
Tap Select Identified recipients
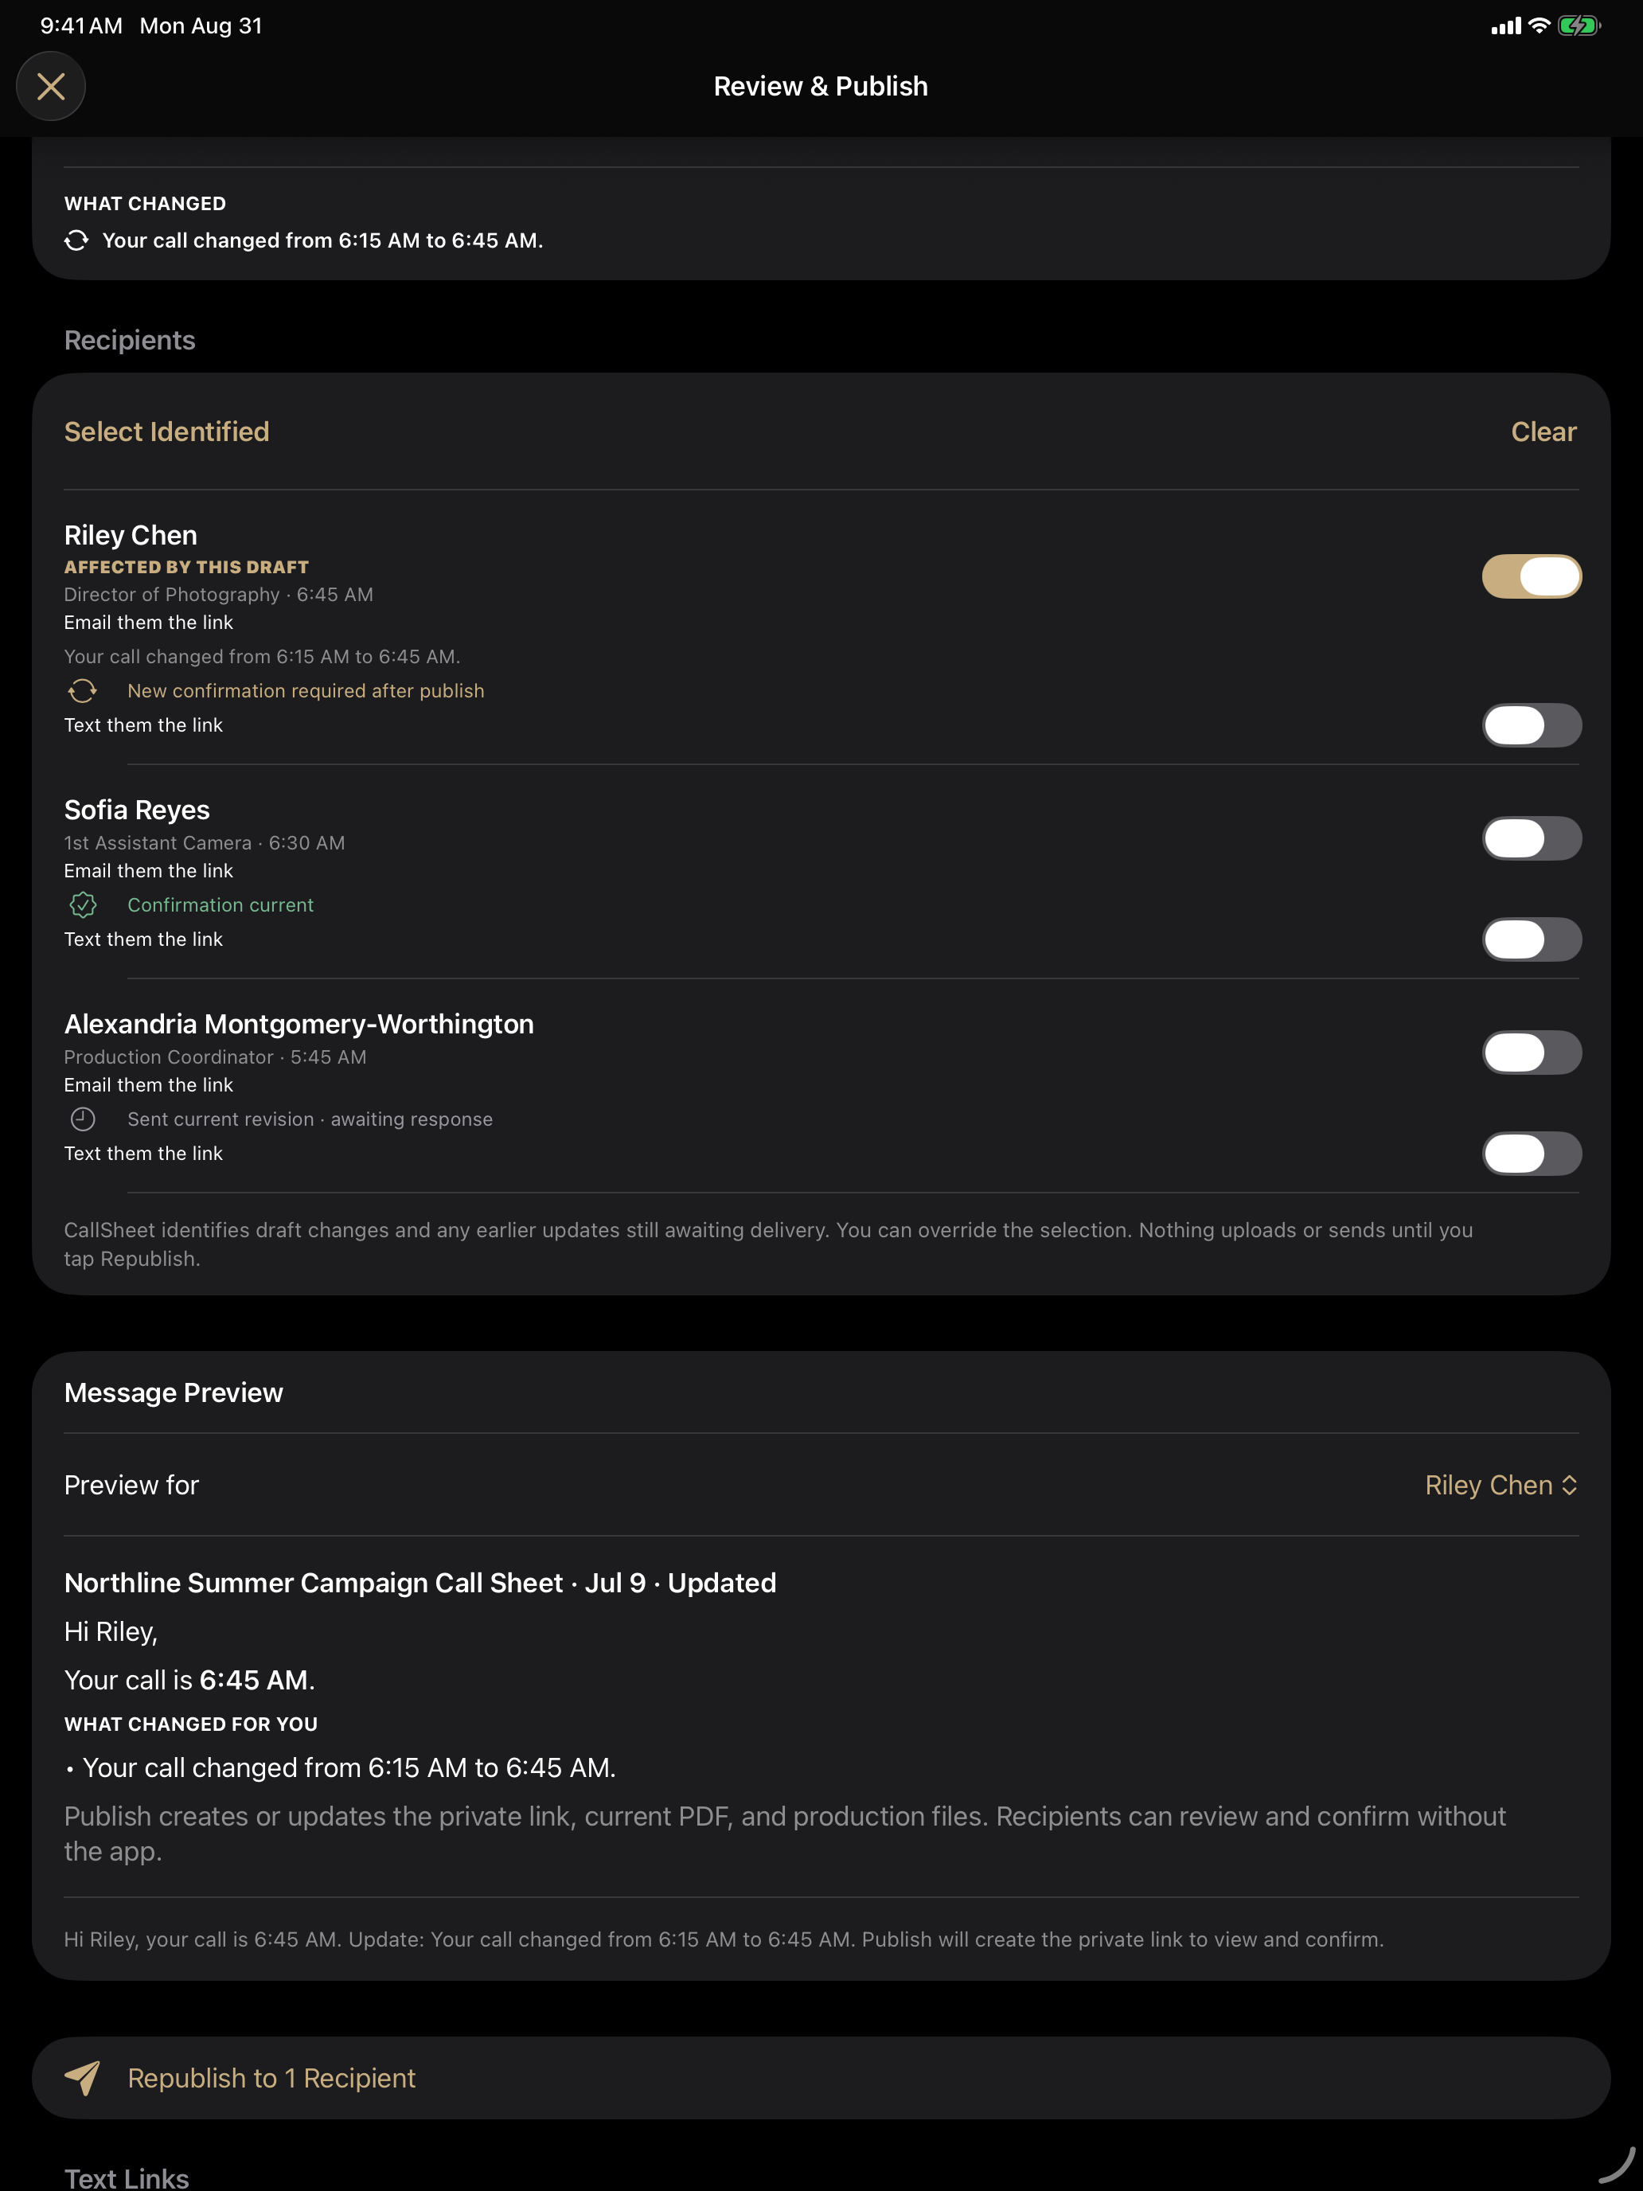166,432
